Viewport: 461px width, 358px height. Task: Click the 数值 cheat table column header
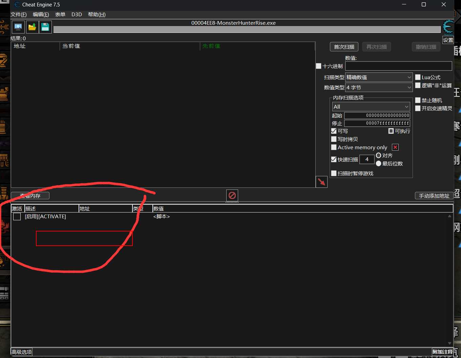tap(303, 208)
